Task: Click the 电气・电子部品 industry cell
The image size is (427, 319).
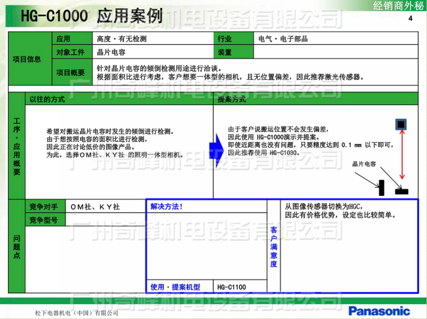Action: pos(336,39)
